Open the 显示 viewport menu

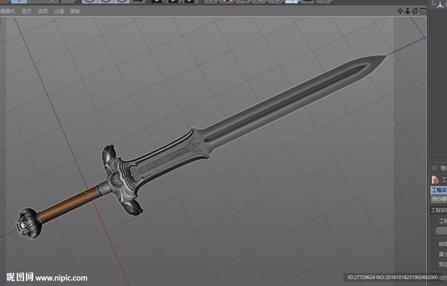27,11
